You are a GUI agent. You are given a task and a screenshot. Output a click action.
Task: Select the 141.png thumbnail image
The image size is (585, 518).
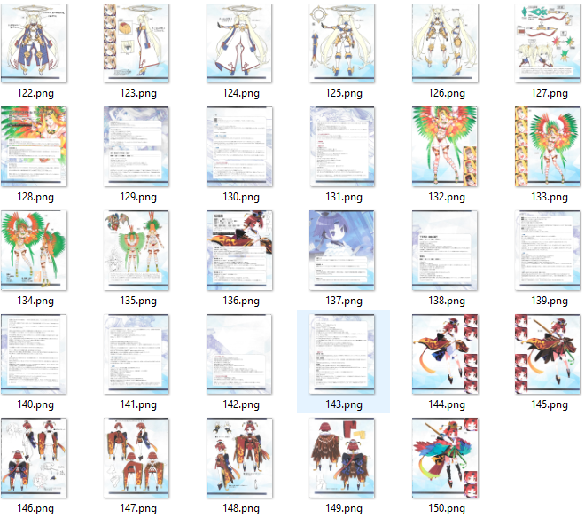pos(136,355)
